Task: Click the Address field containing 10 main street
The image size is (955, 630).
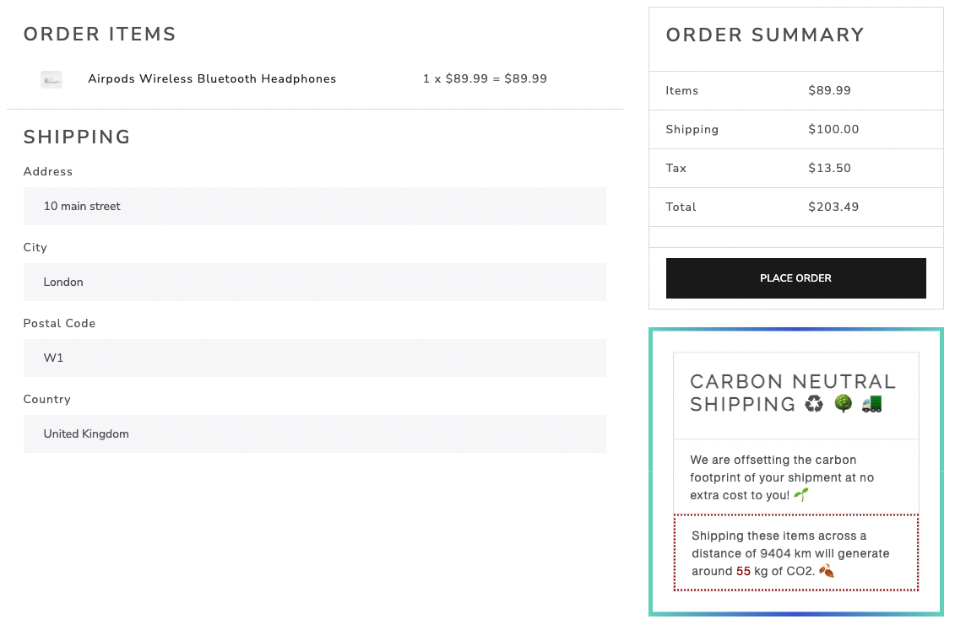Action: 314,206
